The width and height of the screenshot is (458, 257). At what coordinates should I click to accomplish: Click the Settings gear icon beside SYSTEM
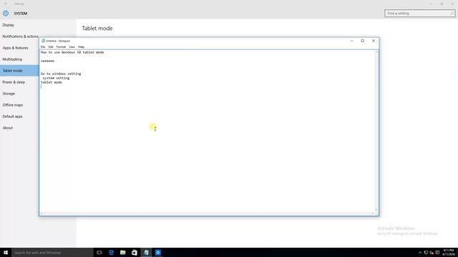pyautogui.click(x=6, y=14)
